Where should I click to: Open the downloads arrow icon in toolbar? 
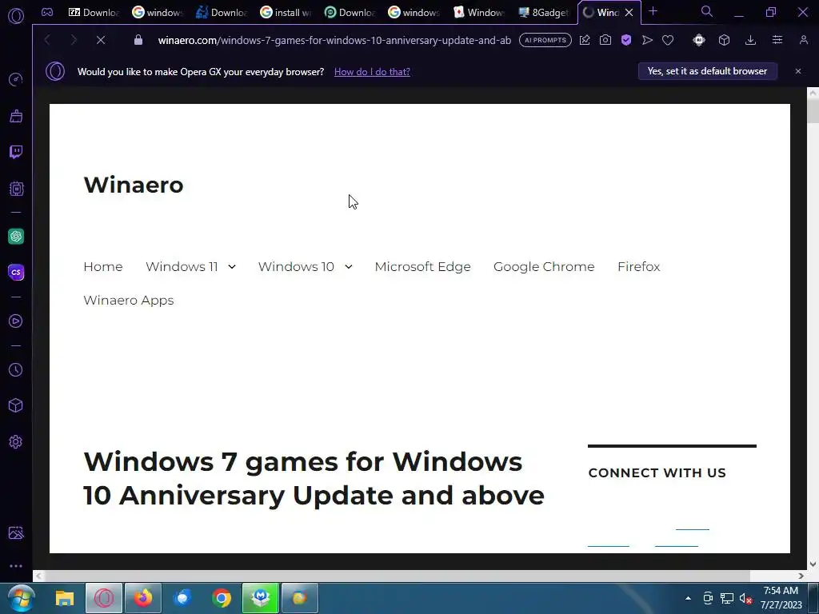[x=750, y=40]
